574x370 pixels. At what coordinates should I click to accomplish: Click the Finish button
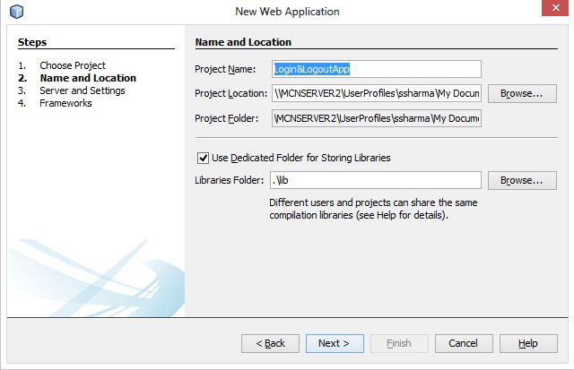tap(398, 343)
